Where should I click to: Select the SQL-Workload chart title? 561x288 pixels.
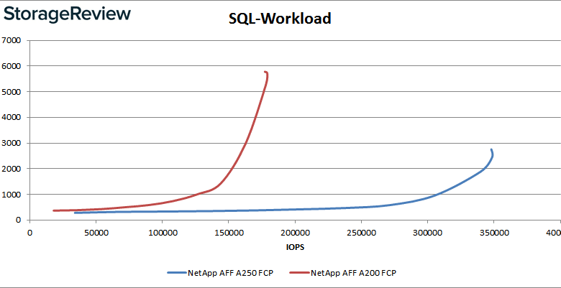(x=280, y=19)
